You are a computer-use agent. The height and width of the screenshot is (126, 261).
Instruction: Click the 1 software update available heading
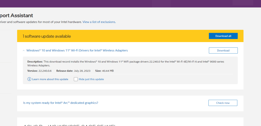pos(47,36)
